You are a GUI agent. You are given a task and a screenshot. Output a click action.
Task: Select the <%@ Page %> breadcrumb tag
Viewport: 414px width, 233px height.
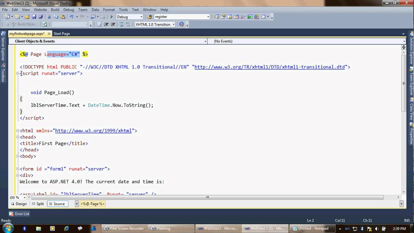[93, 204]
